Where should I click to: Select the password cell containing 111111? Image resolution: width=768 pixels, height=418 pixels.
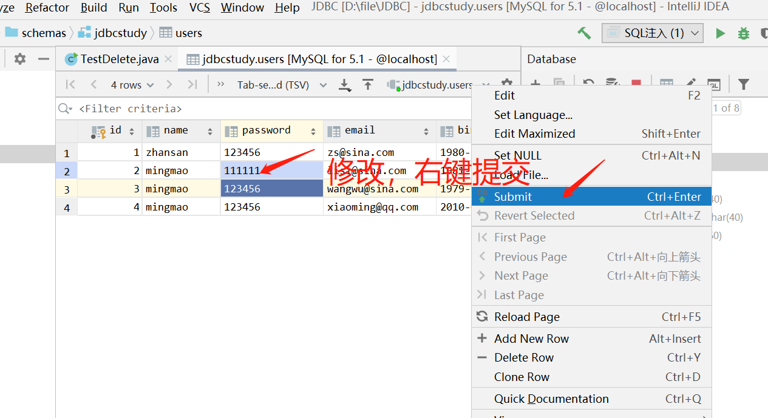271,170
